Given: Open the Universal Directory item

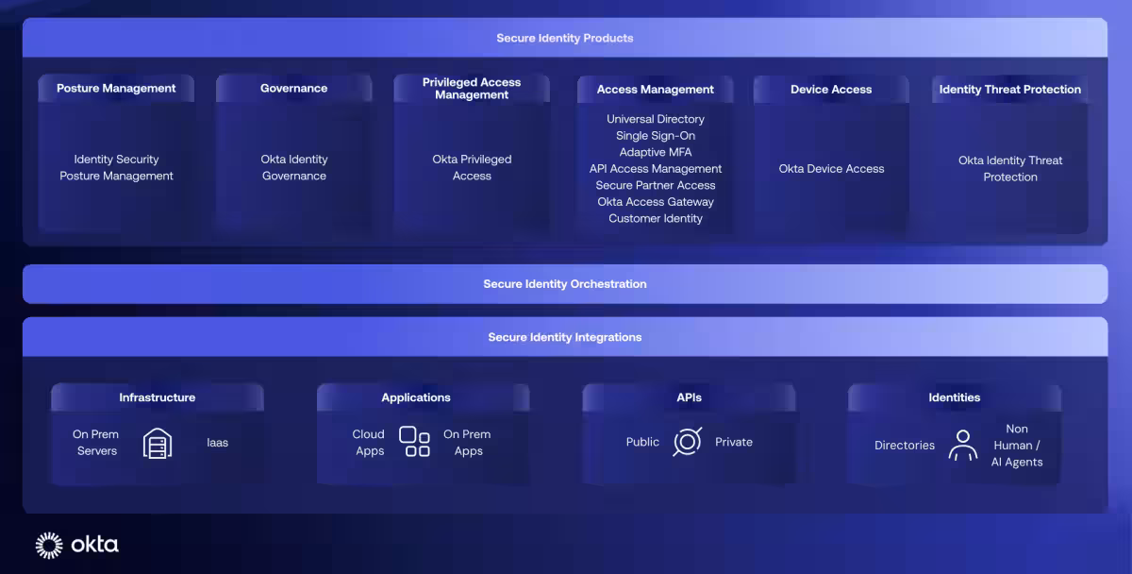Looking at the screenshot, I should click(x=656, y=119).
